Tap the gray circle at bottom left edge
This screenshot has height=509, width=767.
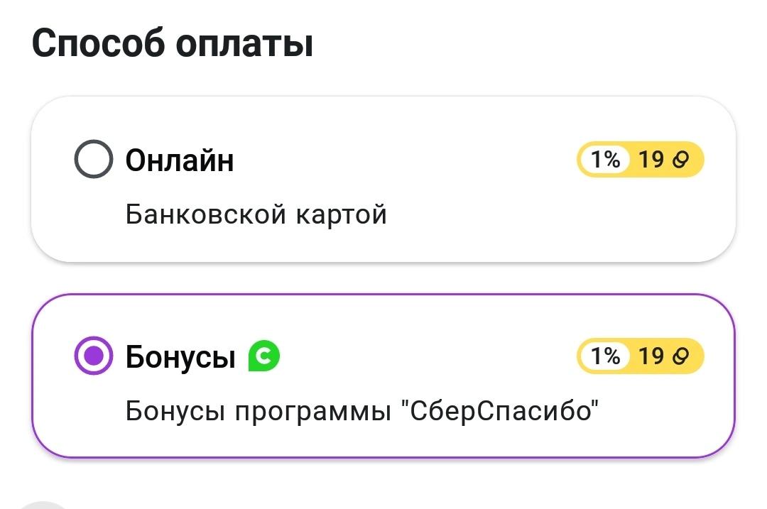point(44,505)
